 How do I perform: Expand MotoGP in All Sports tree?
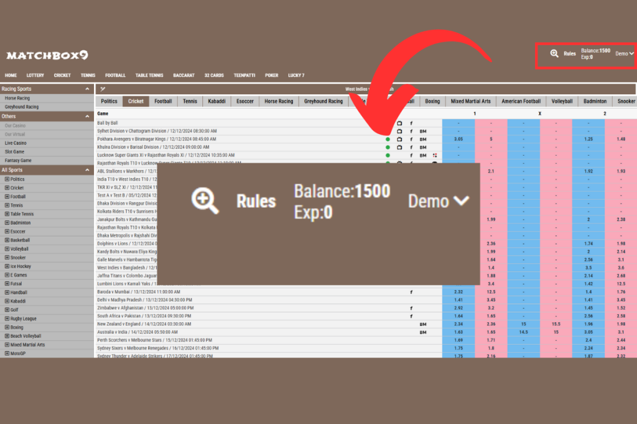pyautogui.click(x=7, y=353)
